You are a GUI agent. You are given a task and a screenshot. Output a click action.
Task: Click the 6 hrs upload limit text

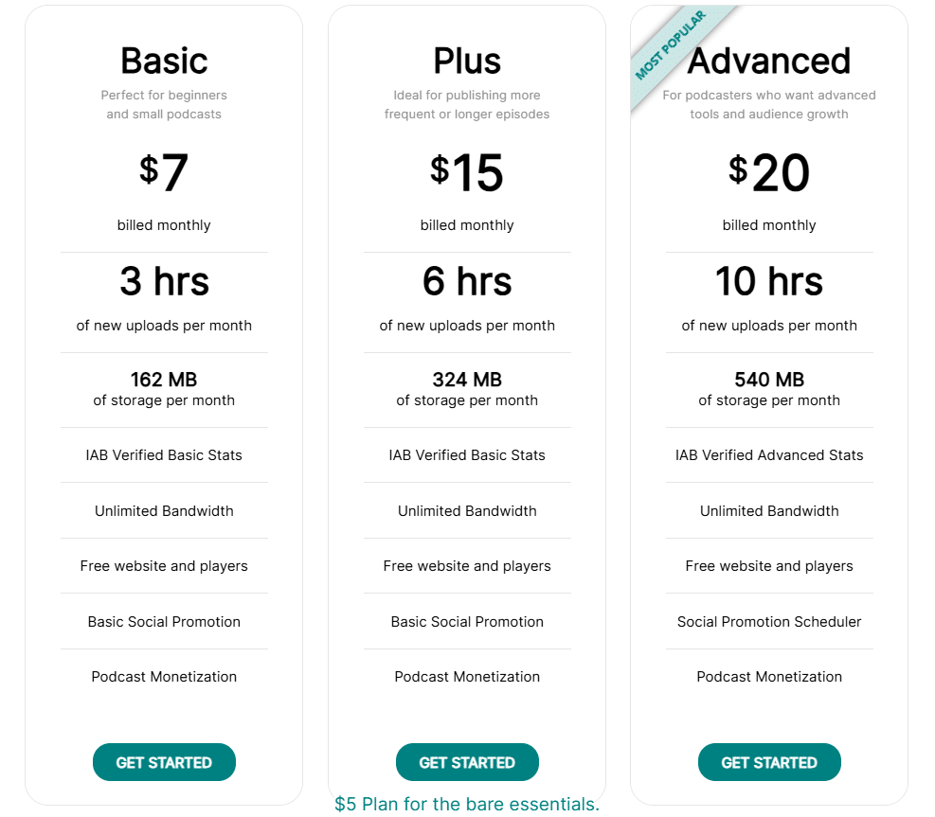click(467, 281)
